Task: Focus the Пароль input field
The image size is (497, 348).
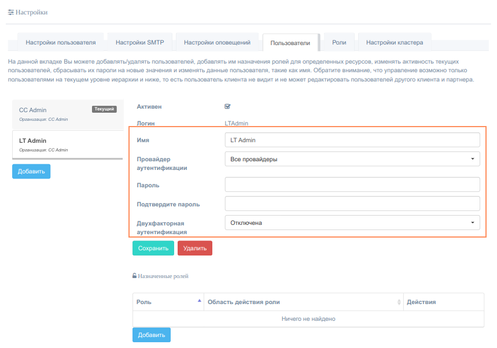Action: click(352, 184)
